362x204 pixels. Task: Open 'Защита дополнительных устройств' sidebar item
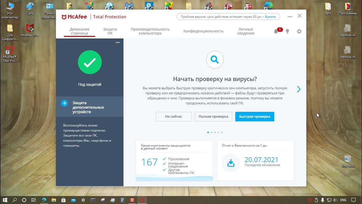coord(90,107)
